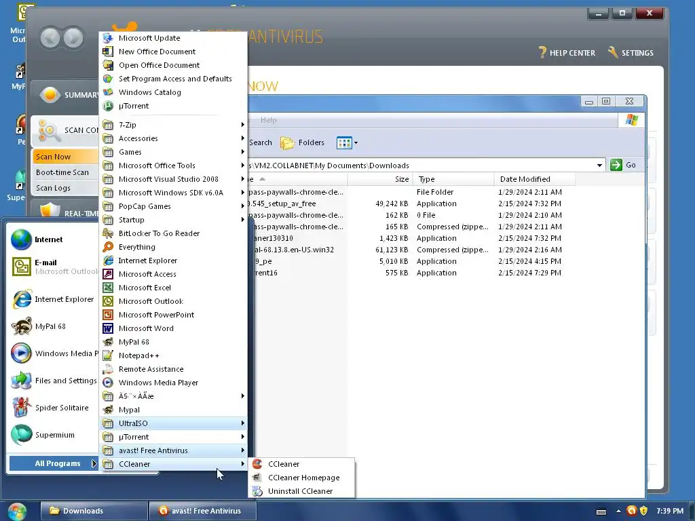Launch Microsoft Word
This screenshot has height=521, width=695.
(x=173, y=328)
